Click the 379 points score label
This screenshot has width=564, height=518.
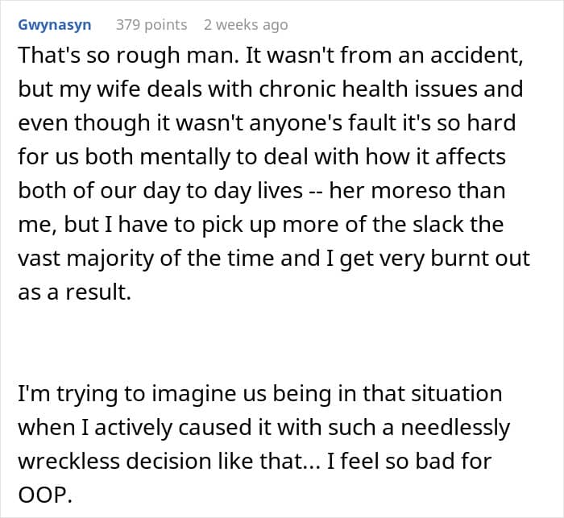(x=151, y=25)
